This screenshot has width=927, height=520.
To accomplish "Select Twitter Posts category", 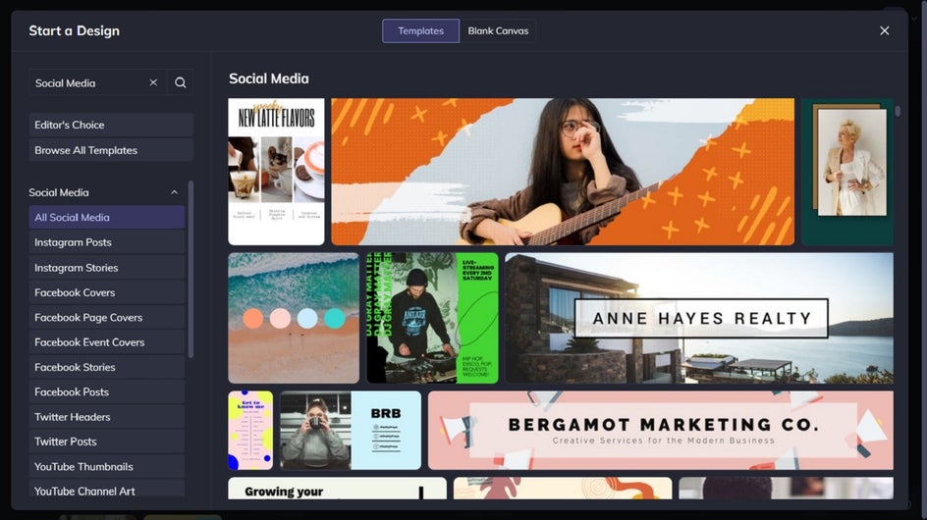I will (106, 442).
